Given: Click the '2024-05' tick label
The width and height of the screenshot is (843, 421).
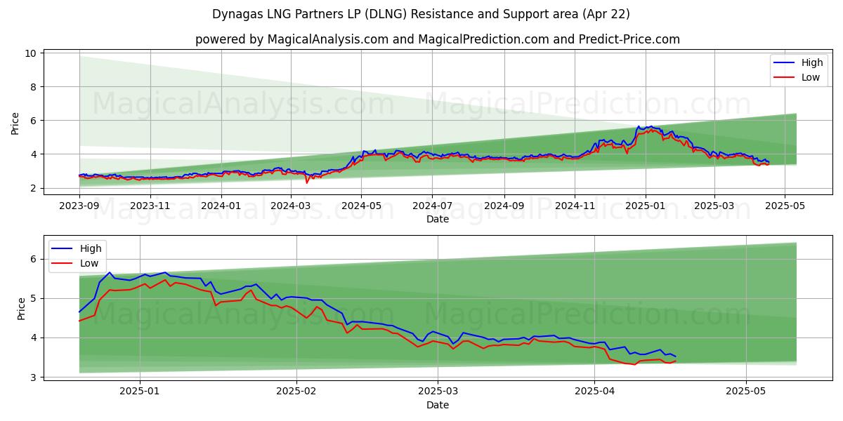Looking at the screenshot, I should coord(362,206).
